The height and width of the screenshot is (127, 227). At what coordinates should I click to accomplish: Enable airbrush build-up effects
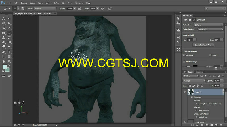[103, 9]
